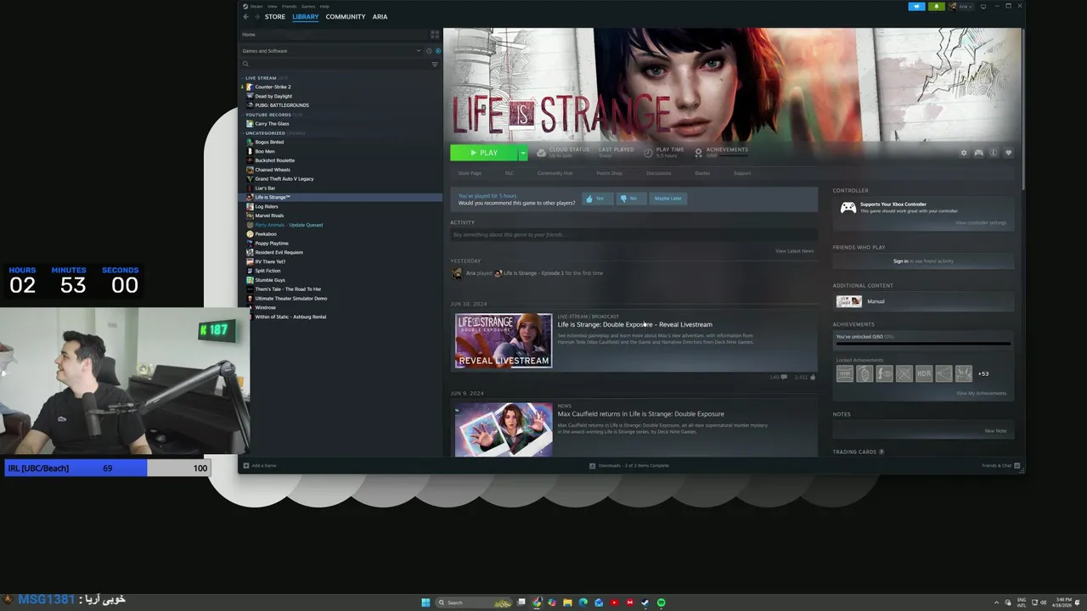The image size is (1087, 611).
Task: Open the Games menu
Action: 308,6
